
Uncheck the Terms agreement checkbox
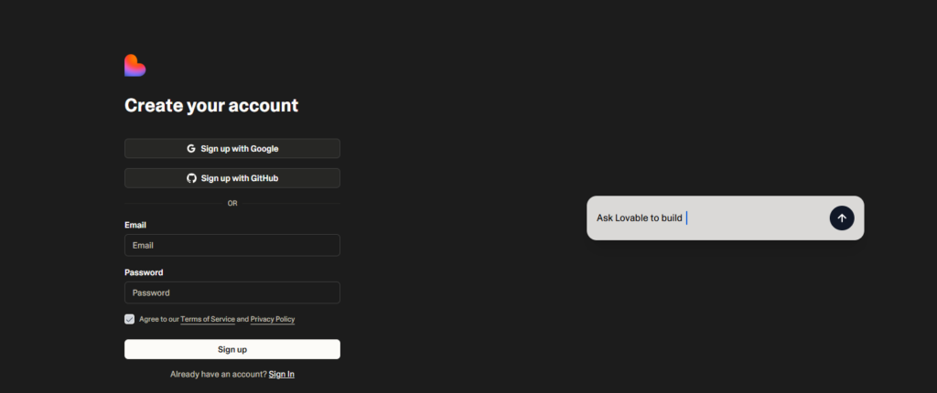(130, 319)
